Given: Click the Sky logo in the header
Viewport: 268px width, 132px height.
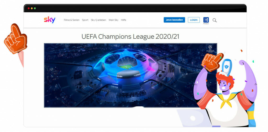Looking at the screenshot, I should [x=49, y=20].
